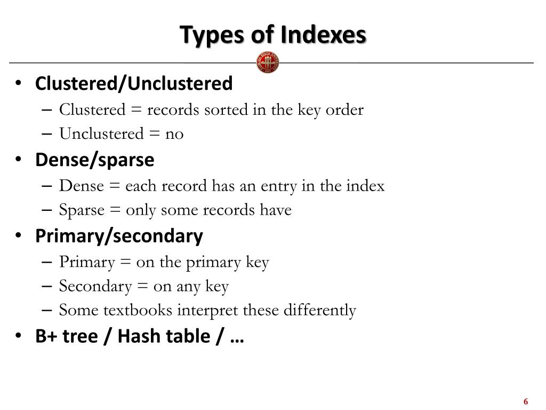
Task: Click the Unclustered = no line
Action: click(121, 133)
